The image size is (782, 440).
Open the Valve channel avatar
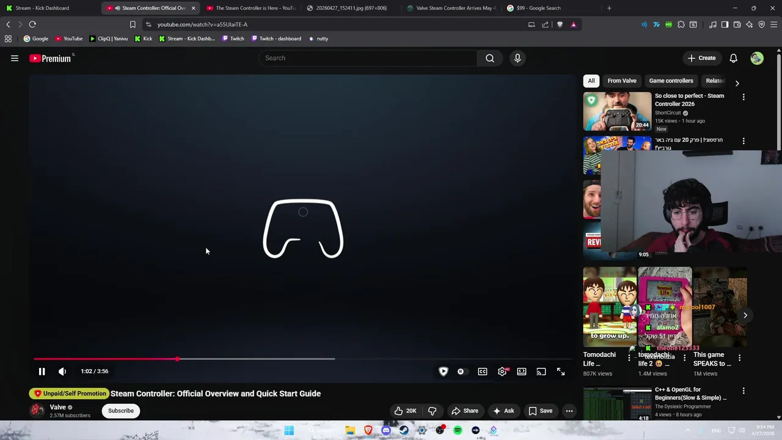click(x=38, y=411)
